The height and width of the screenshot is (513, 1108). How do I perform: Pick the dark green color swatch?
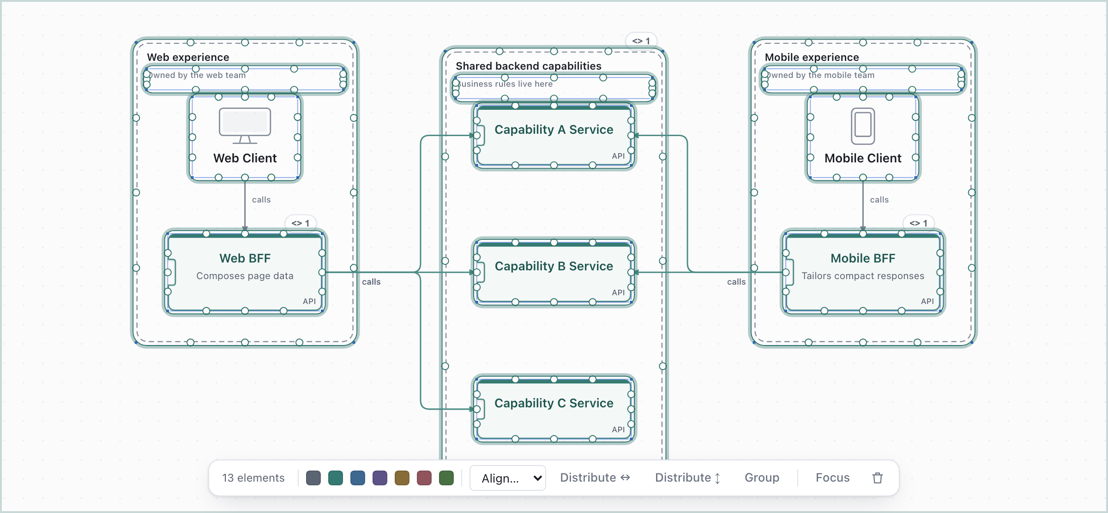tap(446, 478)
